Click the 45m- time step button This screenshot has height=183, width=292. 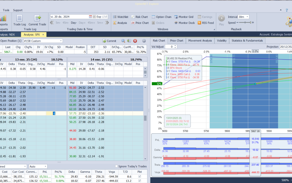point(65,23)
